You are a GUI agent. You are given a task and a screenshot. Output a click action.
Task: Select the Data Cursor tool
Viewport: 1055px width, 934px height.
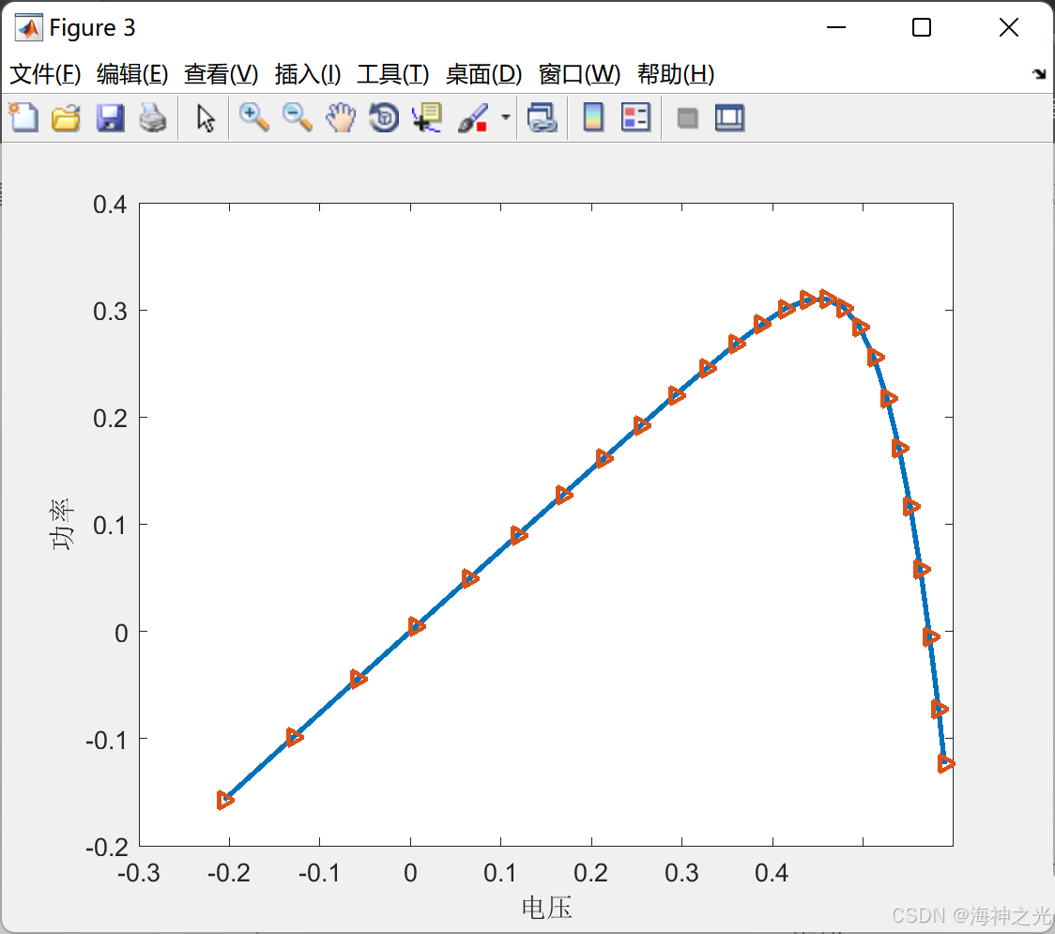(427, 117)
